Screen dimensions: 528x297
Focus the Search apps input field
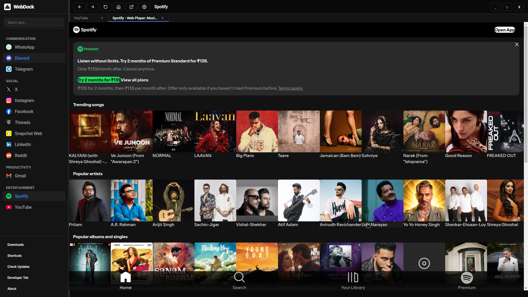click(x=34, y=23)
